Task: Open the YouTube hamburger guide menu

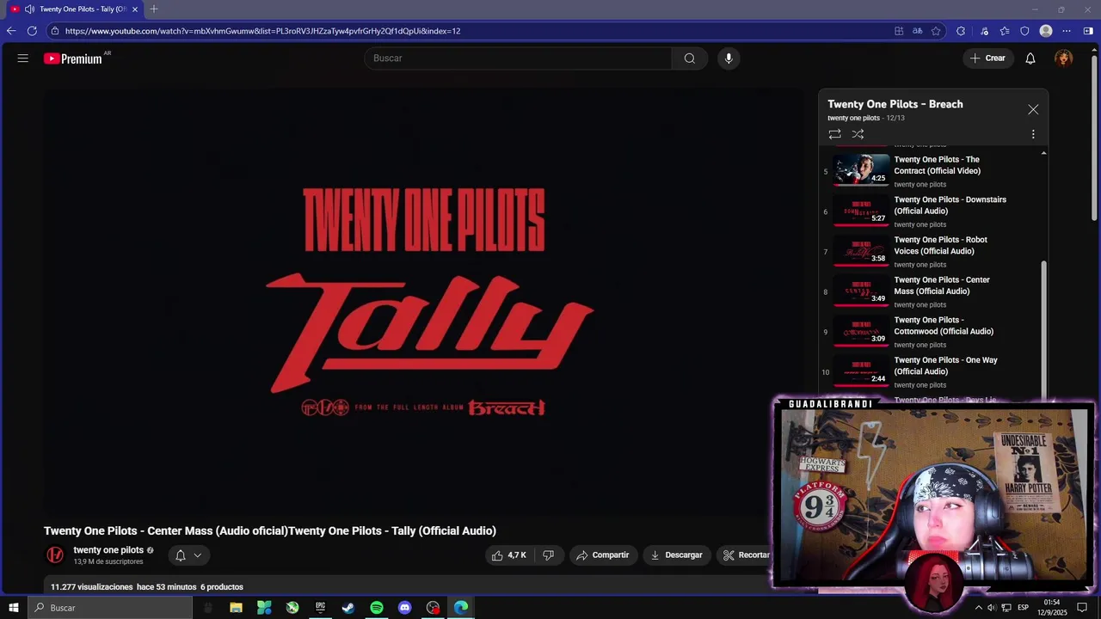Action: pyautogui.click(x=23, y=58)
